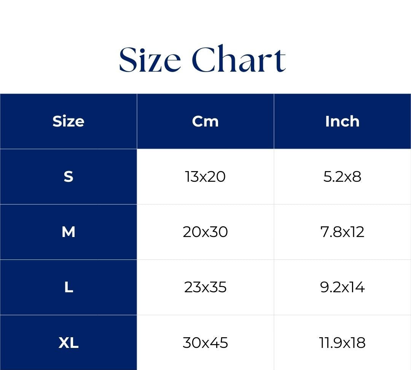
Task: Select the 9.2x14 inch cell
Action: (x=342, y=287)
